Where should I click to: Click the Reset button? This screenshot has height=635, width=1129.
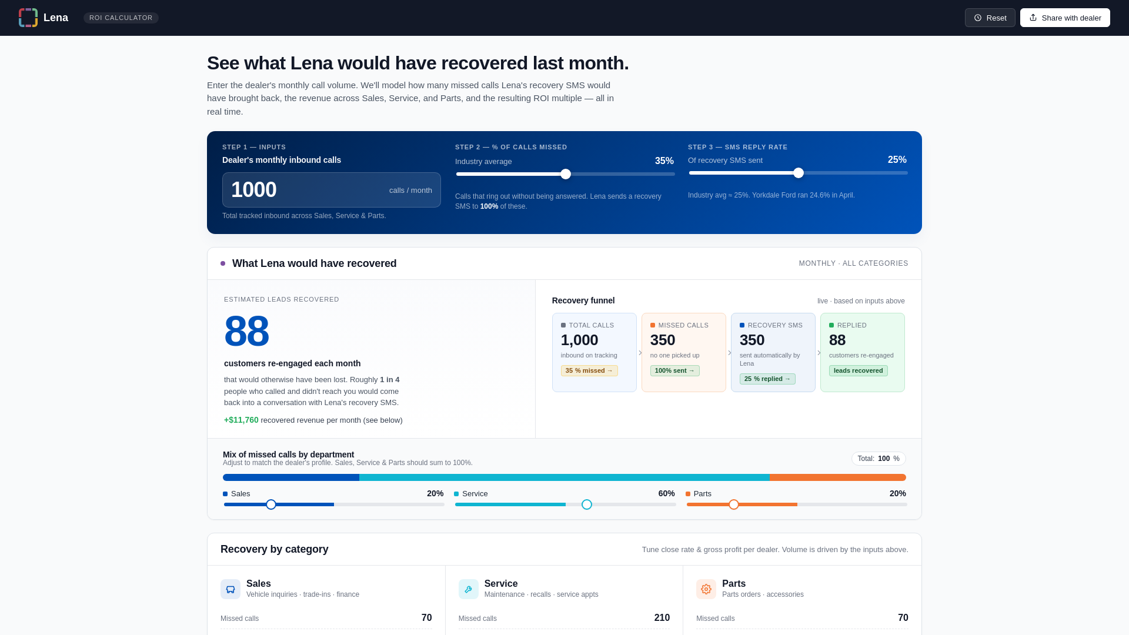pos(990,18)
